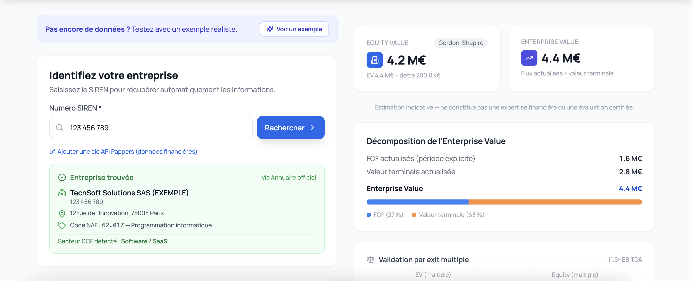Click the building icon on the Equity Value card
692x281 pixels.
pos(374,60)
